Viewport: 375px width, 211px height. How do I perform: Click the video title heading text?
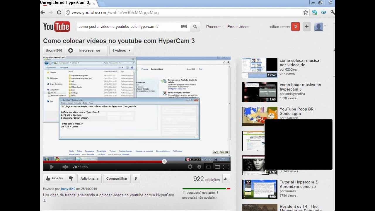coord(119,41)
